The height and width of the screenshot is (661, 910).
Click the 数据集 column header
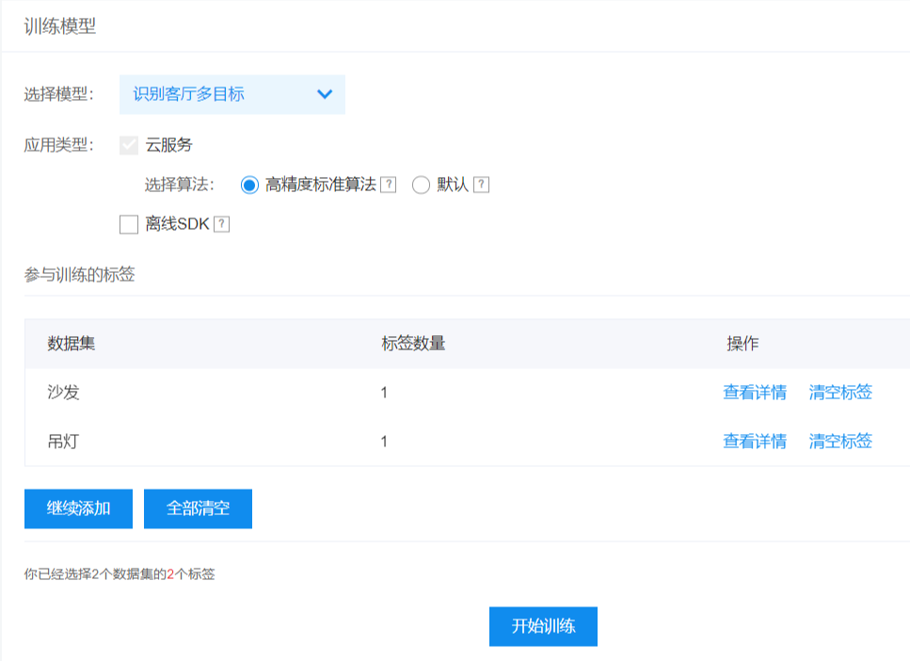click(72, 344)
